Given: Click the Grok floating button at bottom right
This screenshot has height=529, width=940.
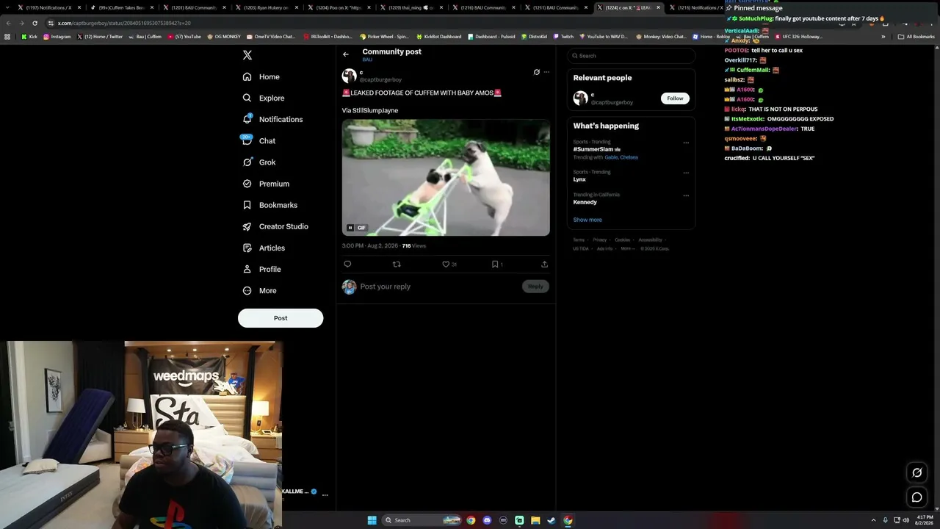Looking at the screenshot, I should (916, 472).
